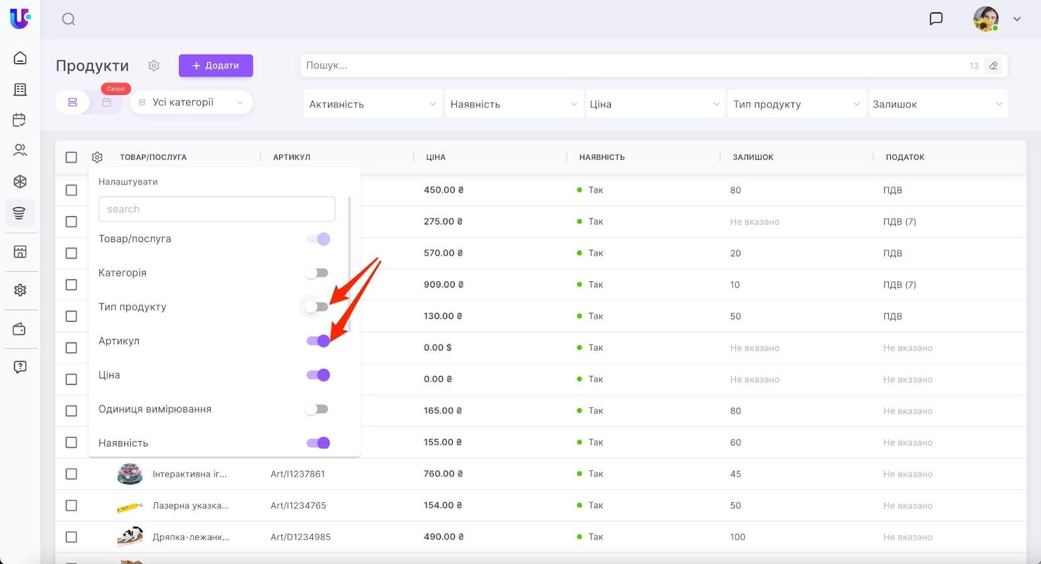1041x564 pixels.
Task: Switch to the list view tab
Action: point(73,103)
